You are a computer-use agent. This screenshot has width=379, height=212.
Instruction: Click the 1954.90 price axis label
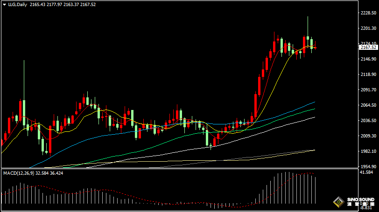368,166
